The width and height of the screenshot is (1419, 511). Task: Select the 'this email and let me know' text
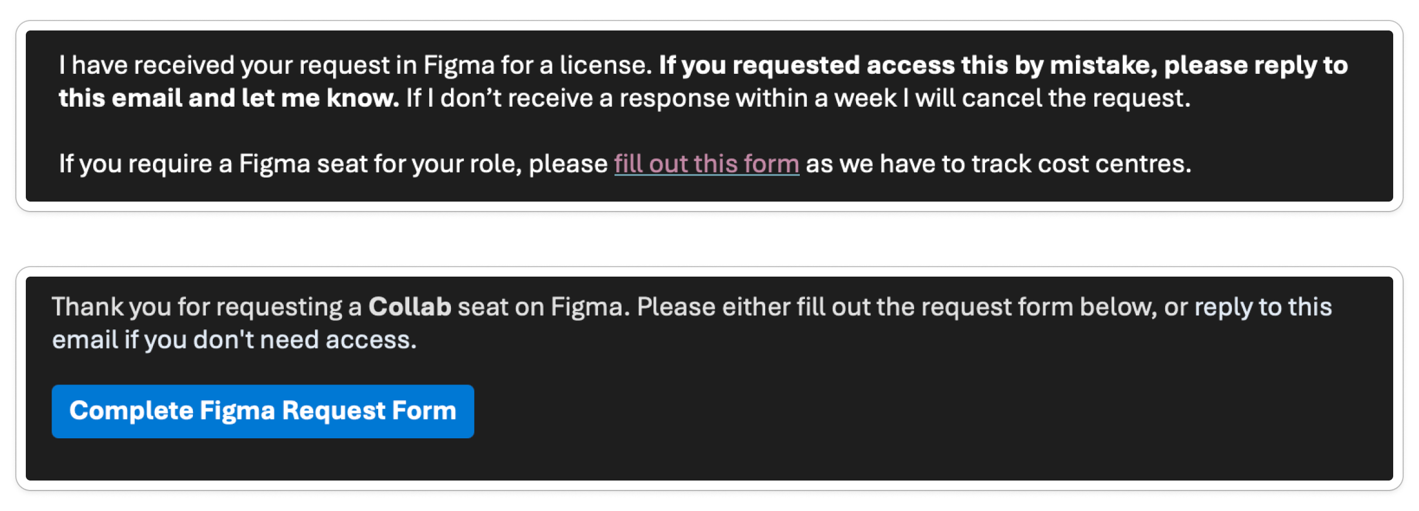point(229,98)
